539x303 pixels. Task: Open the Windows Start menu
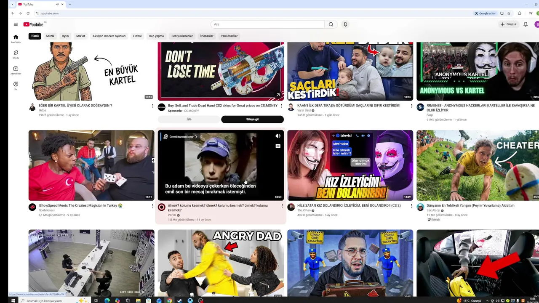[x=13, y=300]
